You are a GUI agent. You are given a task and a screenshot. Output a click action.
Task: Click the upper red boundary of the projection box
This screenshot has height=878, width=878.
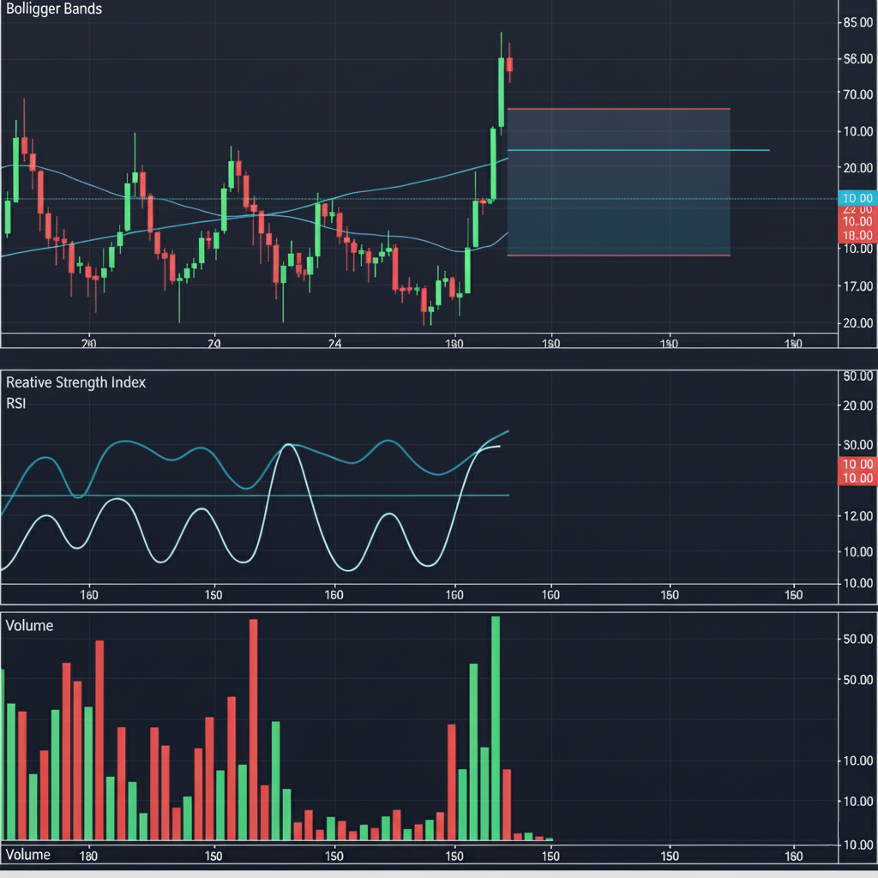click(617, 108)
